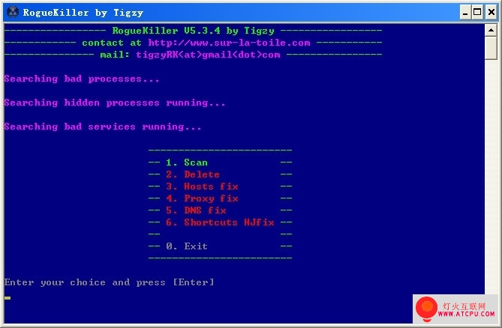Viewport: 502px width, 328px height.
Task: Click the '4. Proxy fix' option
Action: pos(202,198)
